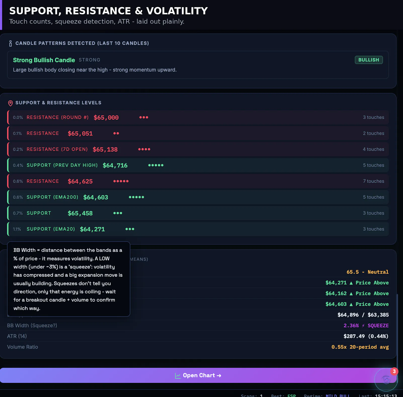This screenshot has width=403, height=397.
Task: Click the candle icon beside Candle Patterns Detected
Action: point(10,43)
